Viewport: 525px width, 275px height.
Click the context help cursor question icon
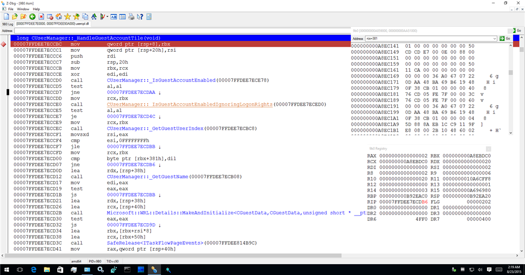(140, 16)
